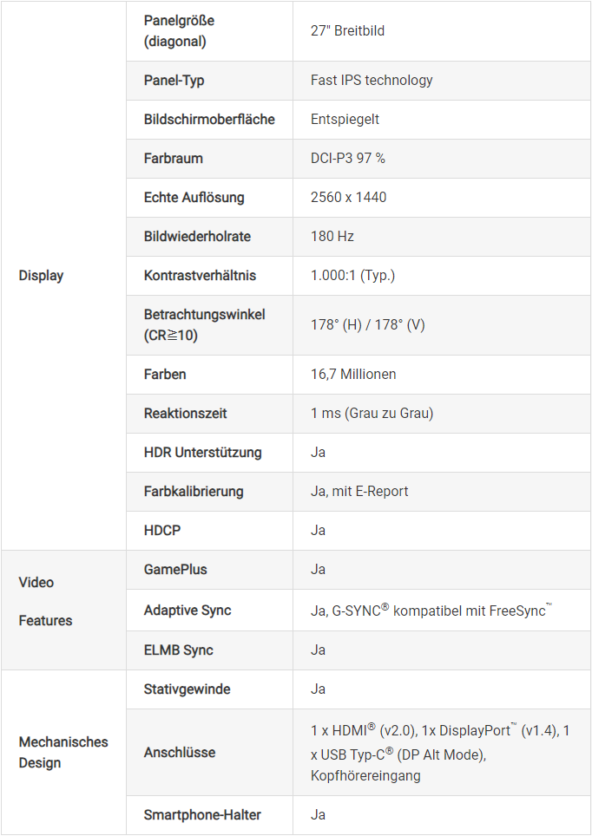Click the ELMB Sync label
The height and width of the screenshot is (836, 592).
pyautogui.click(x=178, y=650)
